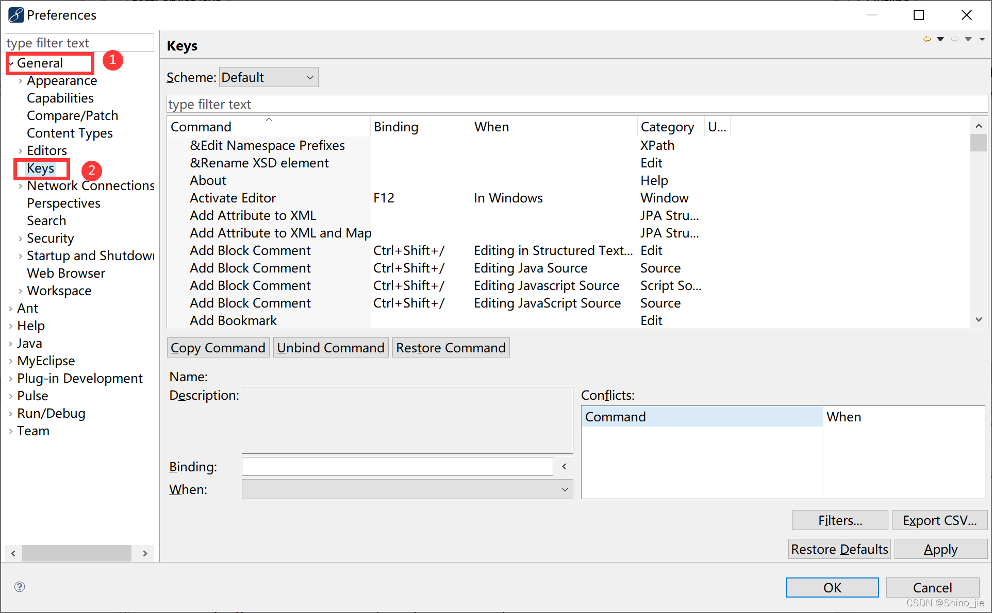Screen dimensions: 992x613
Task: Click the Eclipse logo in the title bar
Action: 15,14
